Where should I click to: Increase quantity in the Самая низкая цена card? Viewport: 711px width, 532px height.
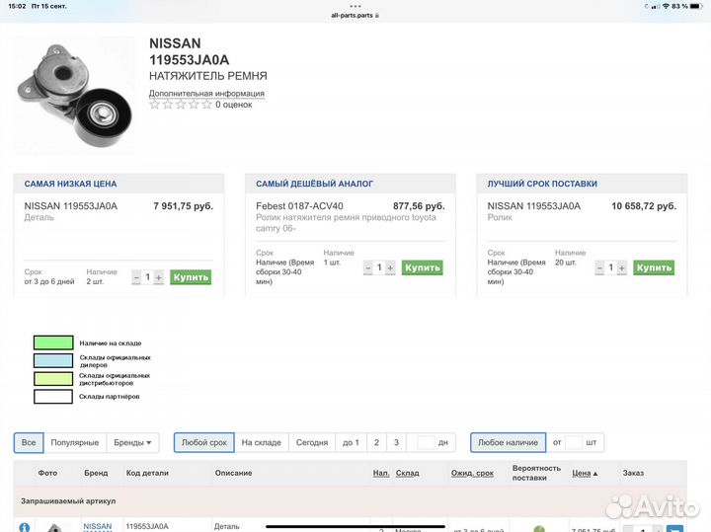click(159, 277)
